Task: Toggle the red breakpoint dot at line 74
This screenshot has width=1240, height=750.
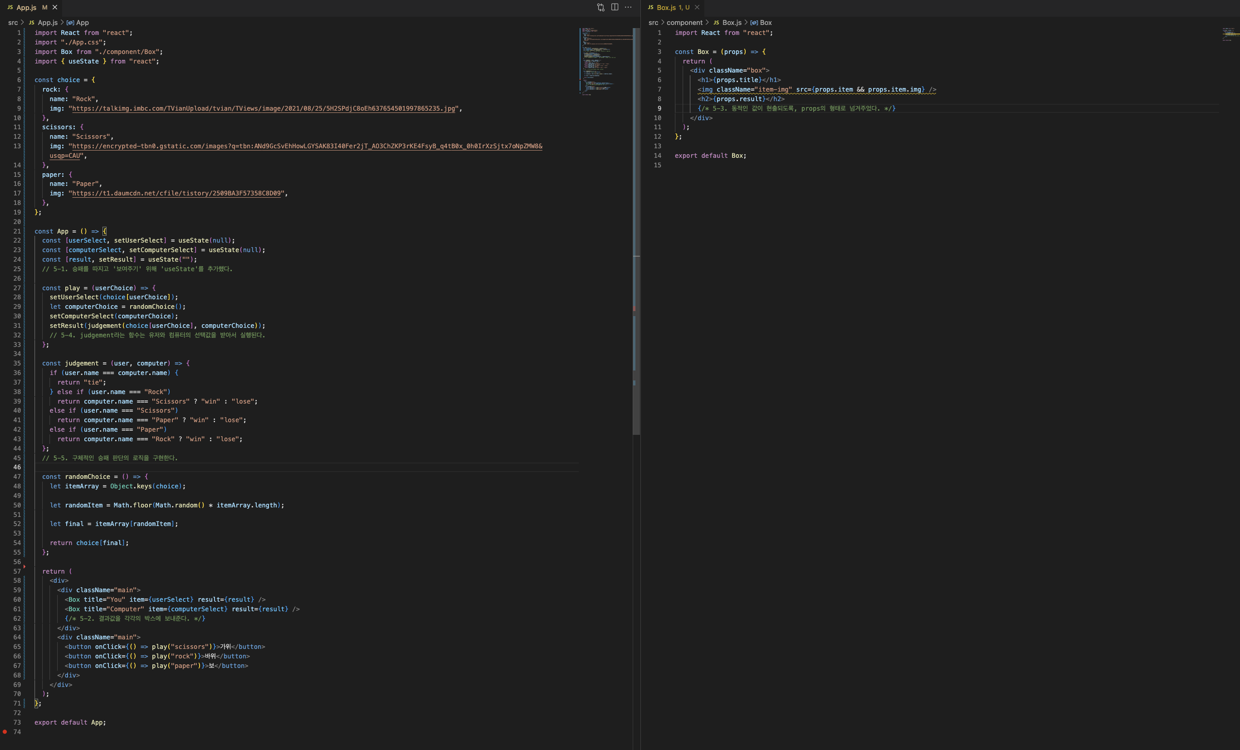Action: (5, 732)
